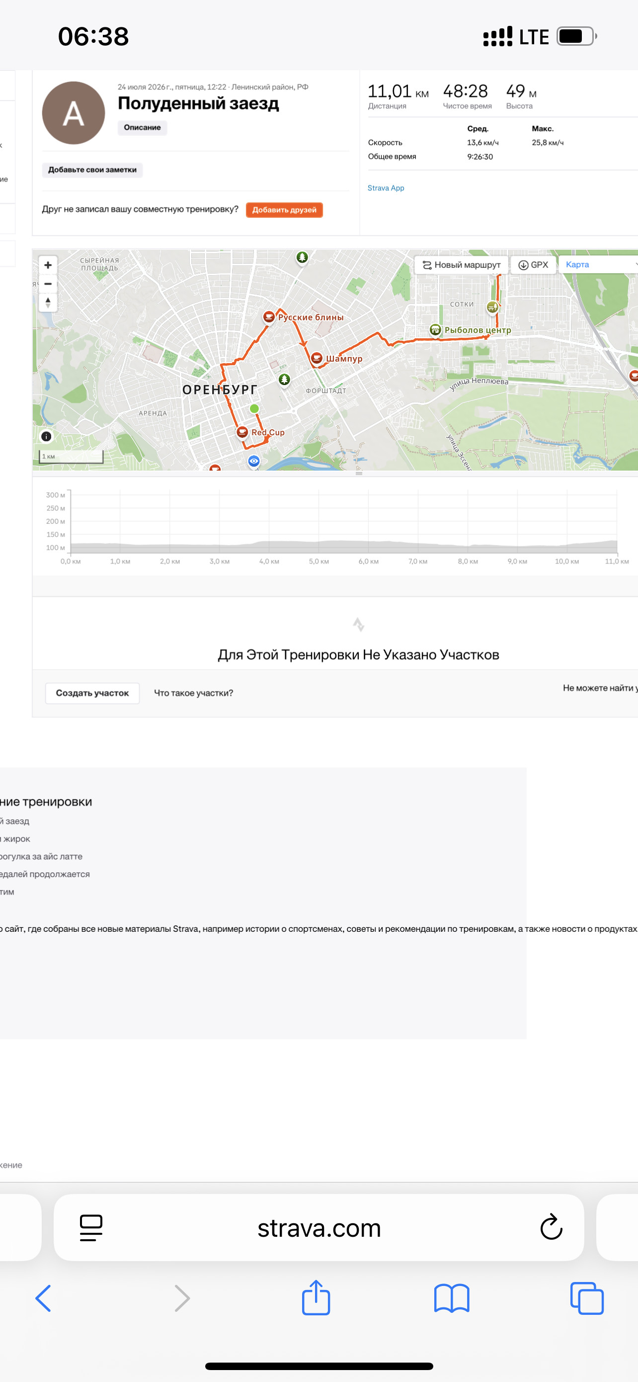The image size is (638, 1382).
Task: Click the orange Добавить друзей button
Action: 284,210
